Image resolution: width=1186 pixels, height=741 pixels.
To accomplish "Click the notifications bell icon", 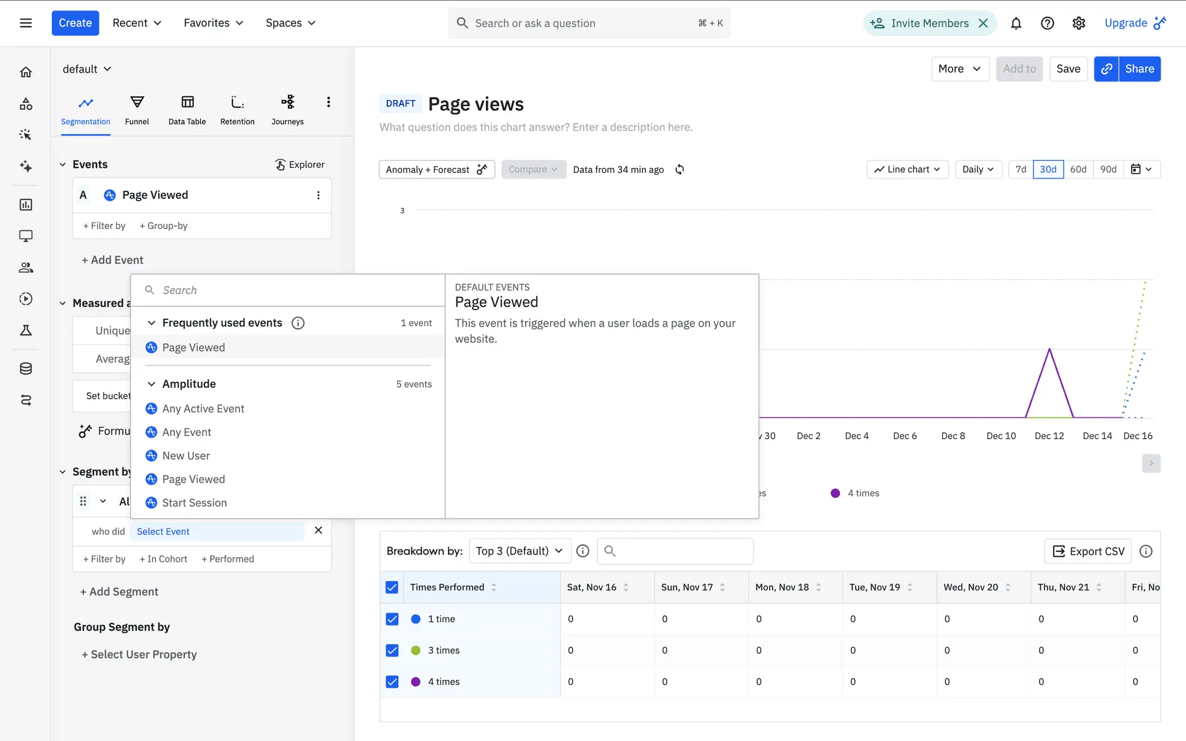I will (1016, 23).
